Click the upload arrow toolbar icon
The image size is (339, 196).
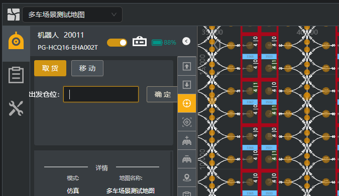click(x=187, y=66)
